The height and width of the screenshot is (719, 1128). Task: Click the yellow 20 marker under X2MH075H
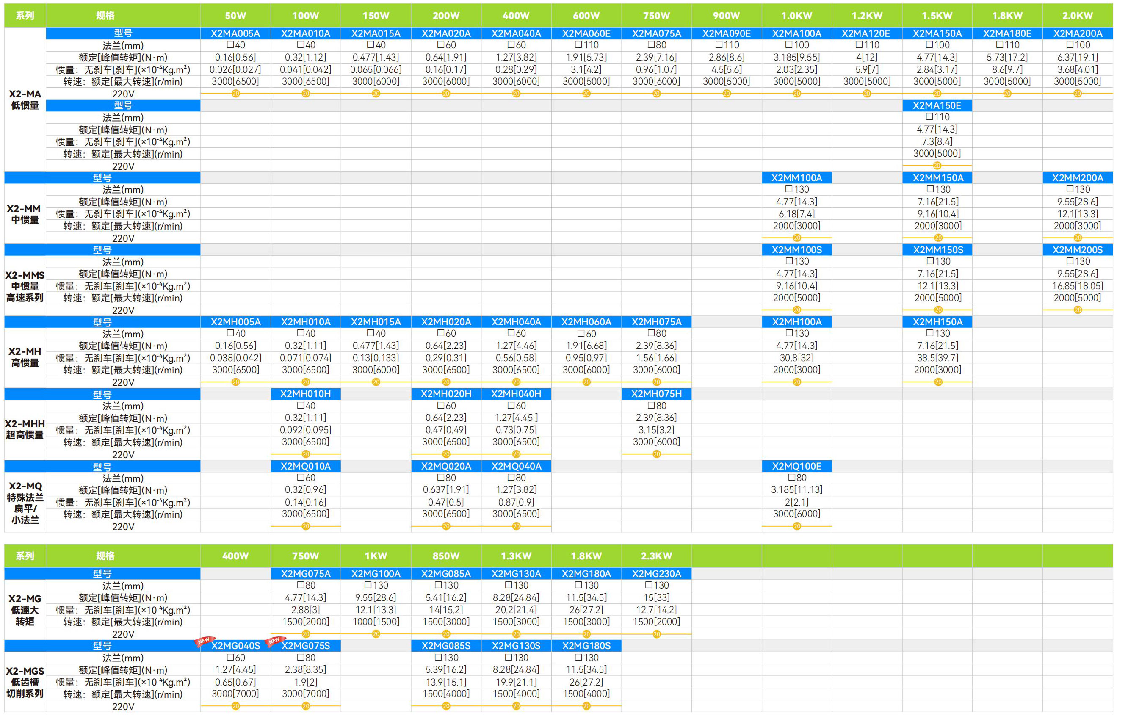(656, 454)
